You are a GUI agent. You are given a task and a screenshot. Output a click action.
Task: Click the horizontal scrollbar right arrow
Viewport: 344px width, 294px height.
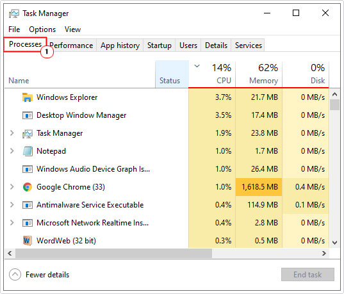pos(324,254)
